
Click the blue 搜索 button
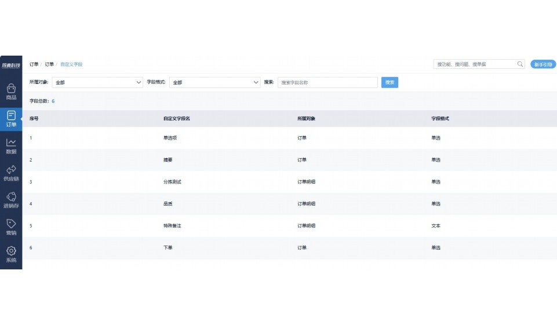[390, 83]
